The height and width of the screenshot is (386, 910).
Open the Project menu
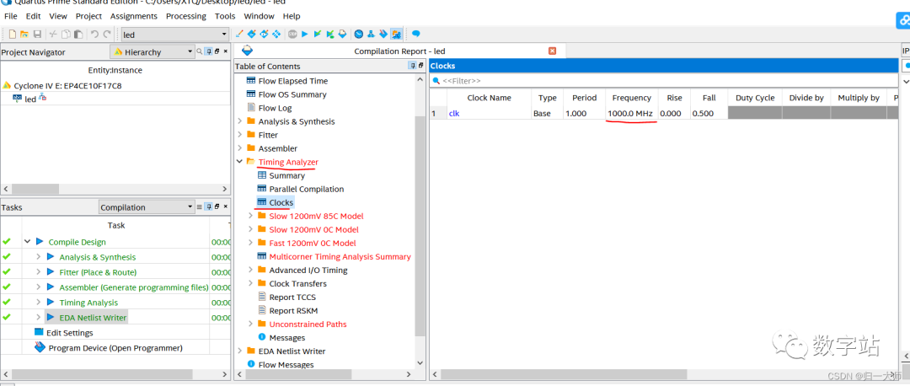88,16
